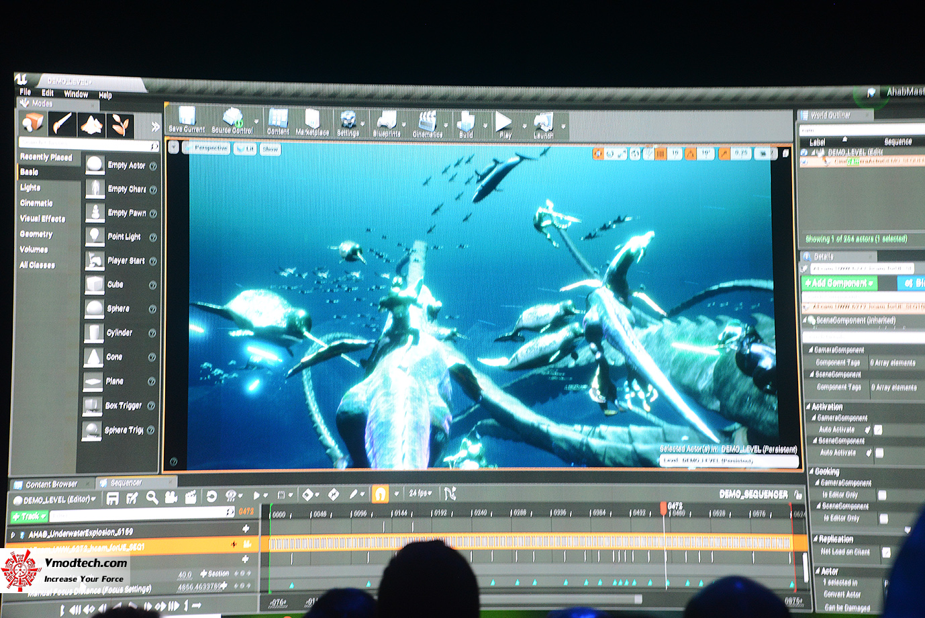Click the Modes search field
This screenshot has height=618, width=925.
(x=89, y=143)
